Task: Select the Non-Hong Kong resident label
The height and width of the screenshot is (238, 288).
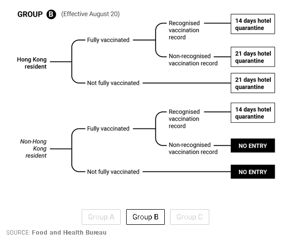Action: [x=33, y=149]
